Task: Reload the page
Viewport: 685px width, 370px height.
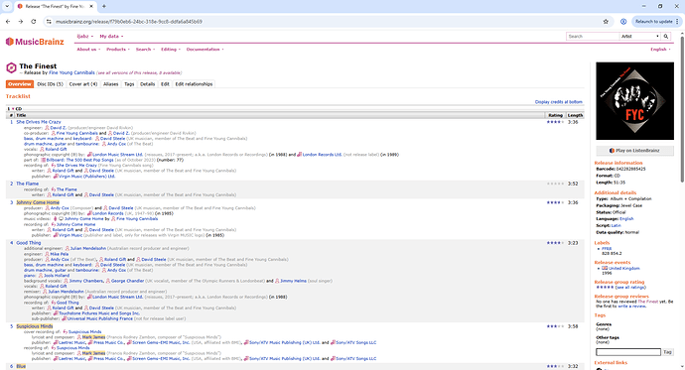Action: 34,22
